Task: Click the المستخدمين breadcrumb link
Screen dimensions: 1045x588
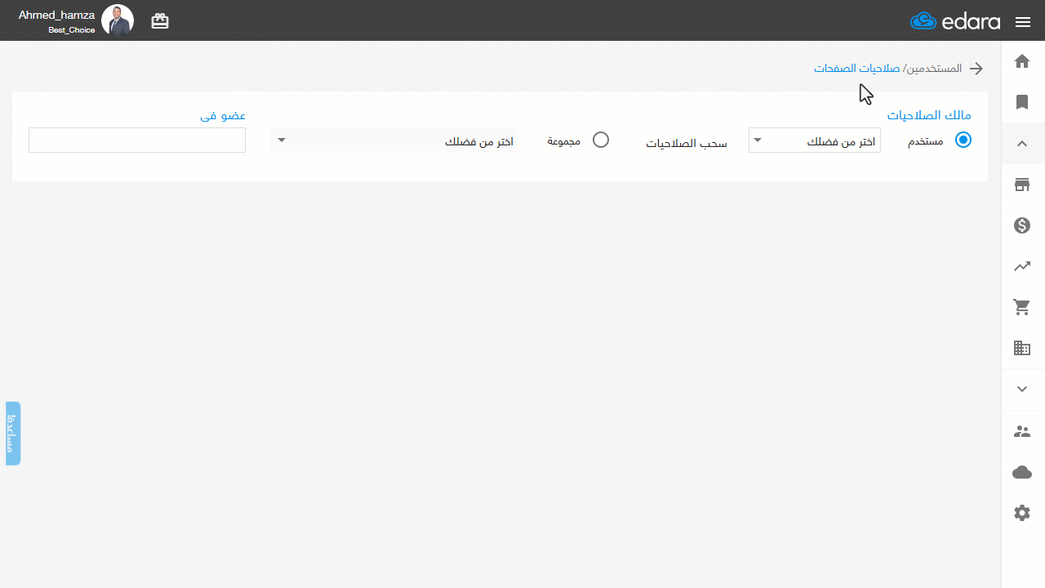Action: point(935,69)
